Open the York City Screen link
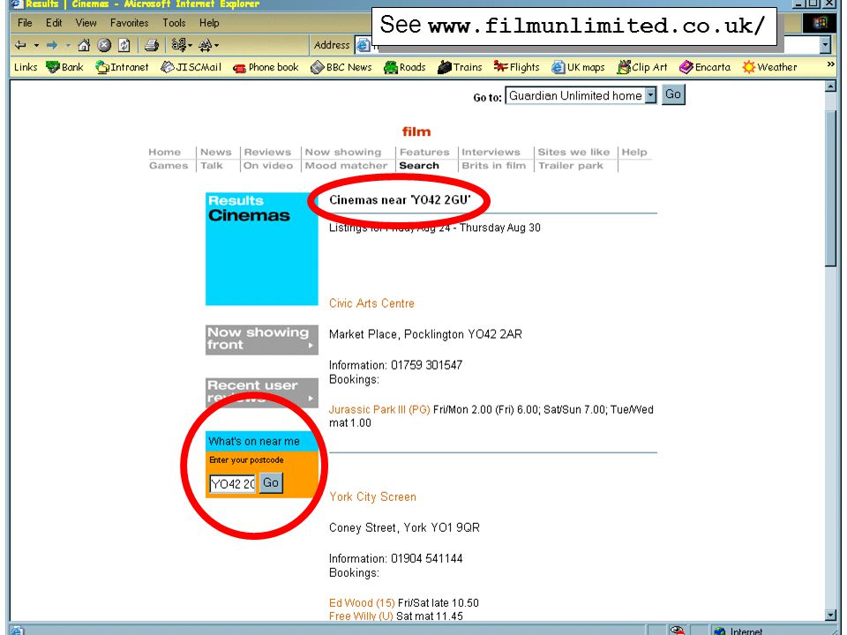Image resolution: width=847 pixels, height=635 pixels. click(372, 497)
